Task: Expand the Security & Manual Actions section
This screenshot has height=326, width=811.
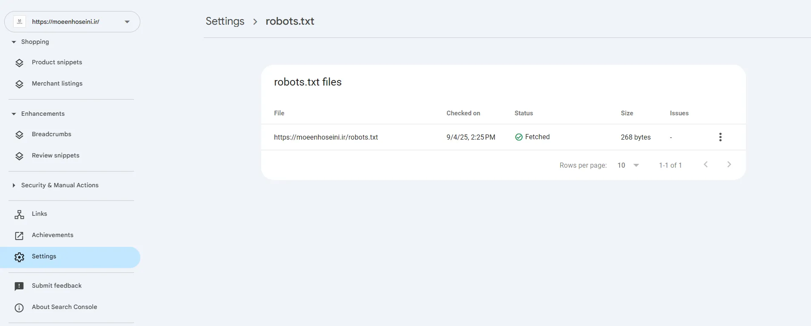Action: tap(14, 186)
